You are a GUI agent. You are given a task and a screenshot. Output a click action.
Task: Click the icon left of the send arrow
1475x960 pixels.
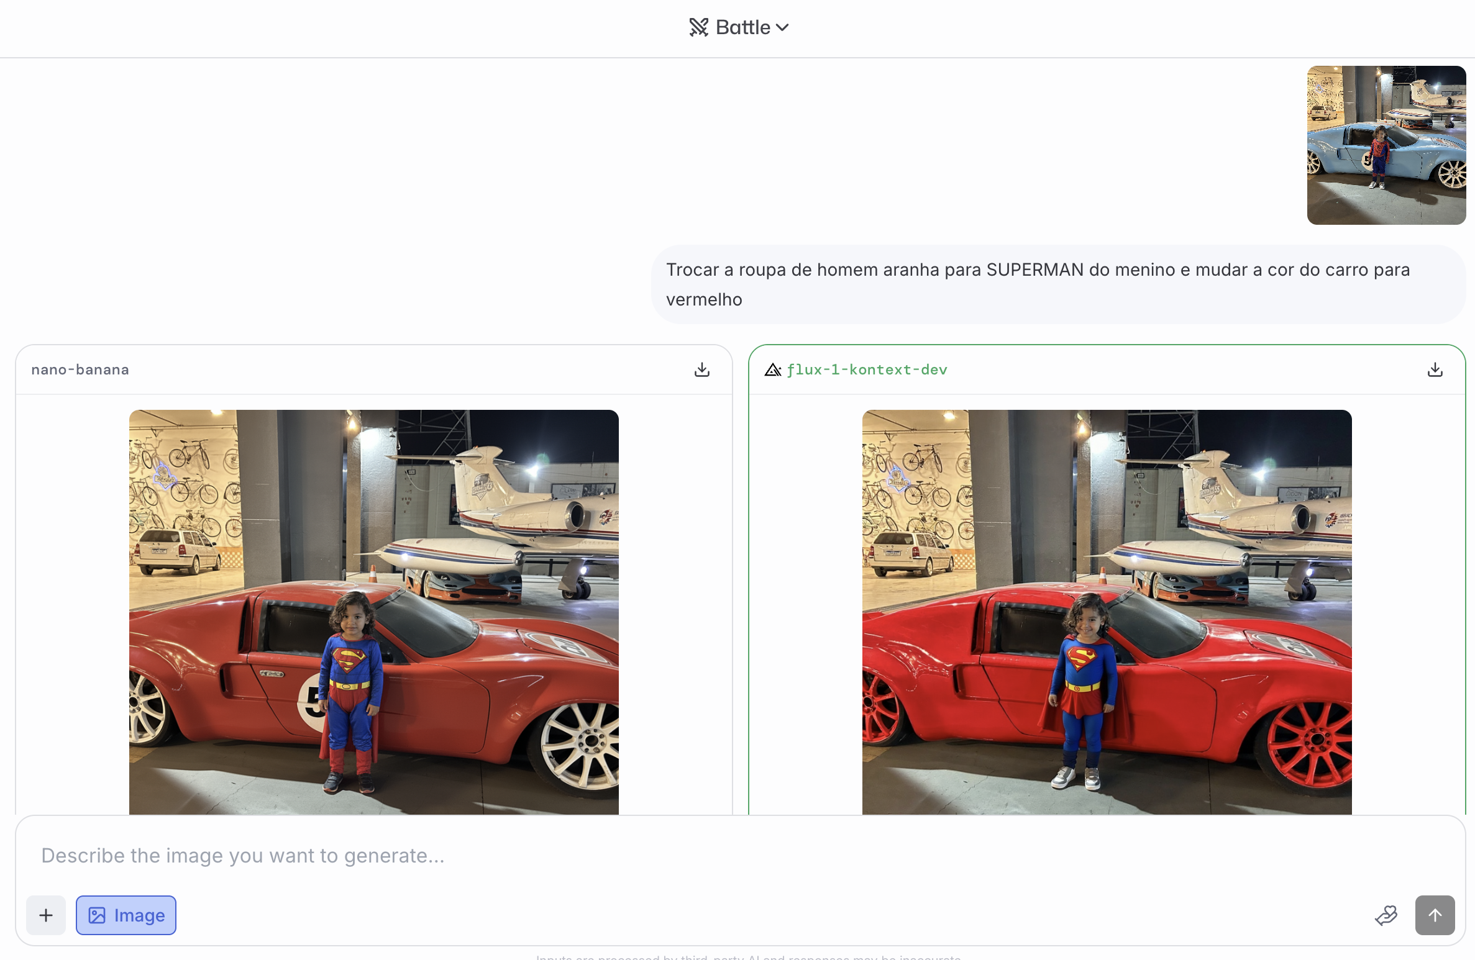1386,915
